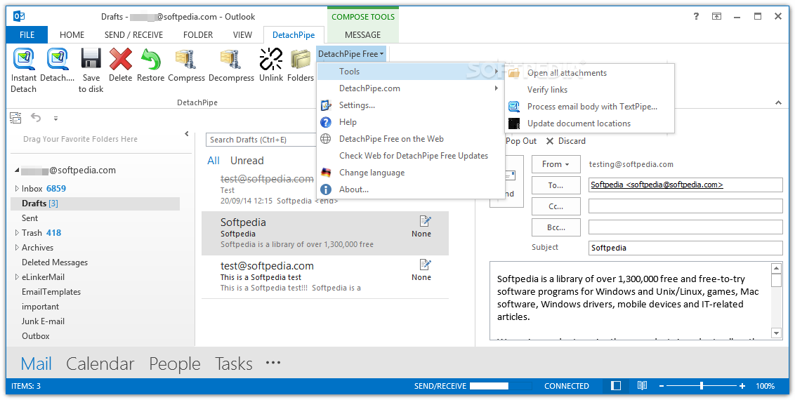Open the Tools submenu
This screenshot has width=795, height=400.
tap(411, 72)
